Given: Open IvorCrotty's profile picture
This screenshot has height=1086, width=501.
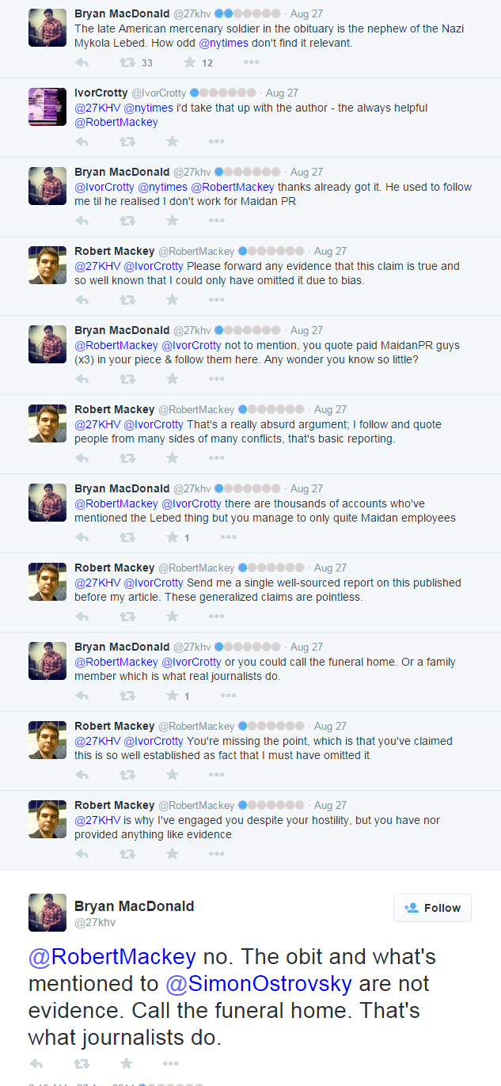Looking at the screenshot, I should click(47, 107).
